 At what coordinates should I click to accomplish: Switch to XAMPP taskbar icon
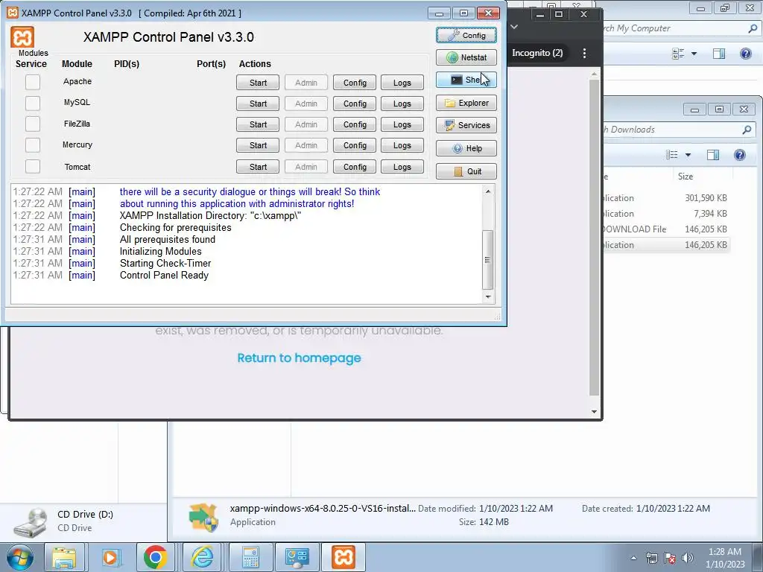343,557
